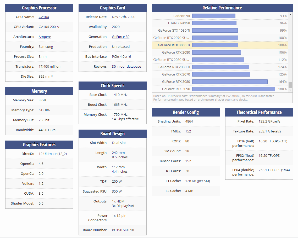Select the pixel rate value 133.2 GPixel/s

point(269,121)
